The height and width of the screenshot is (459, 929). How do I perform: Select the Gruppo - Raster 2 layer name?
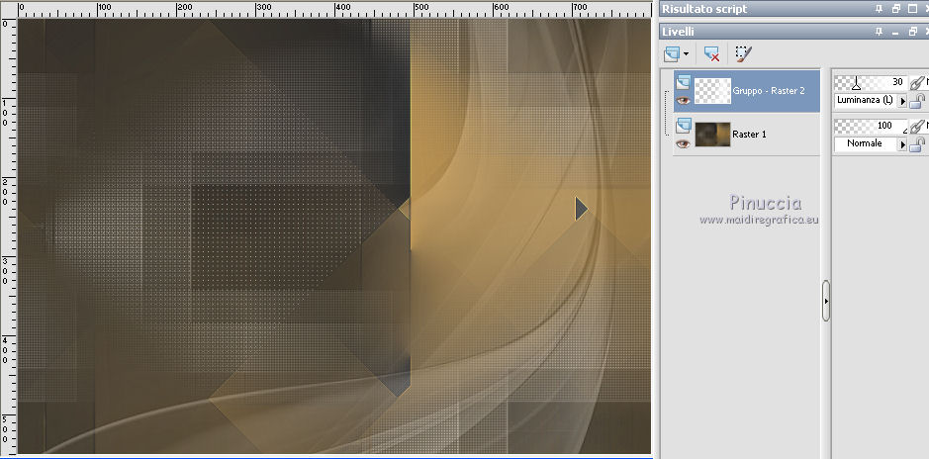(769, 91)
